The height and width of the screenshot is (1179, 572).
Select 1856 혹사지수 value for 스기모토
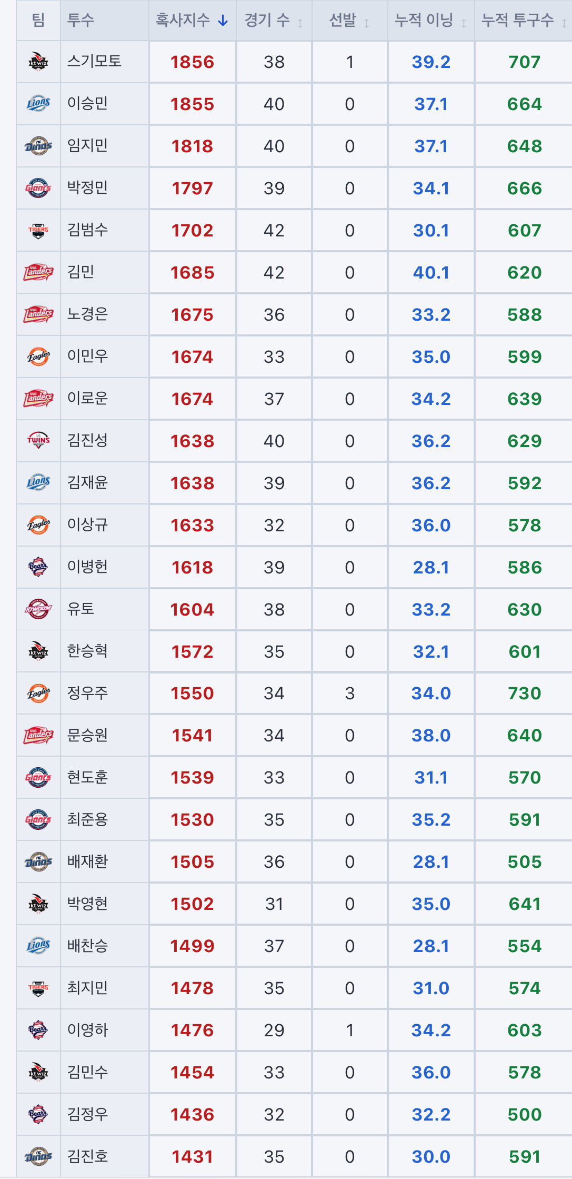(192, 62)
